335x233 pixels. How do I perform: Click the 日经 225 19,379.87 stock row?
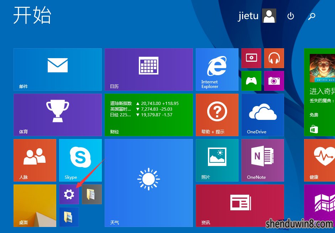pyautogui.click(x=141, y=115)
